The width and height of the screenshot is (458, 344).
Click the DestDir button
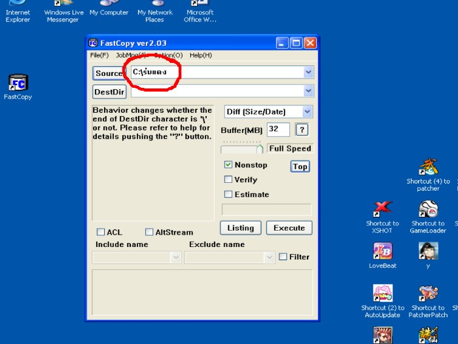[x=109, y=92]
